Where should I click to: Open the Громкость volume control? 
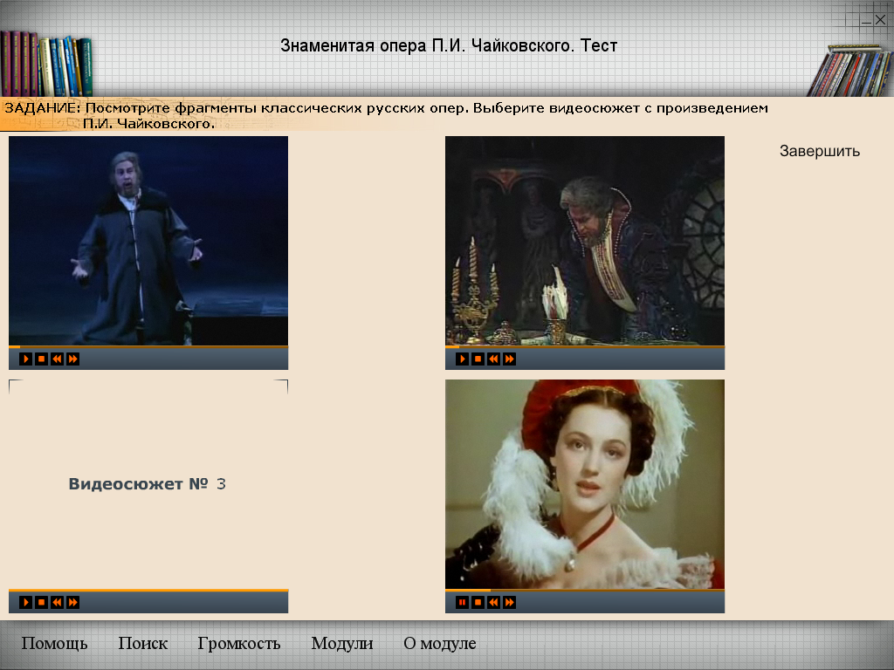(239, 643)
